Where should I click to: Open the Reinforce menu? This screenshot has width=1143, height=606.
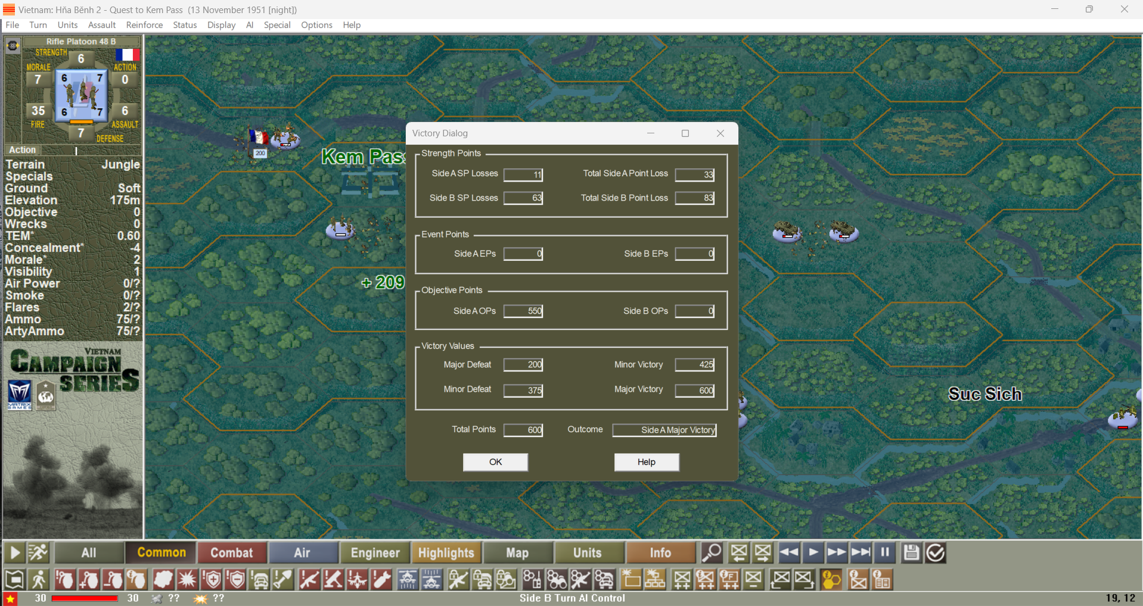pos(144,25)
